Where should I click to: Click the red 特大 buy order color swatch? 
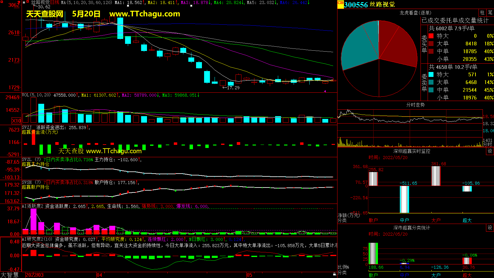point(431,36)
